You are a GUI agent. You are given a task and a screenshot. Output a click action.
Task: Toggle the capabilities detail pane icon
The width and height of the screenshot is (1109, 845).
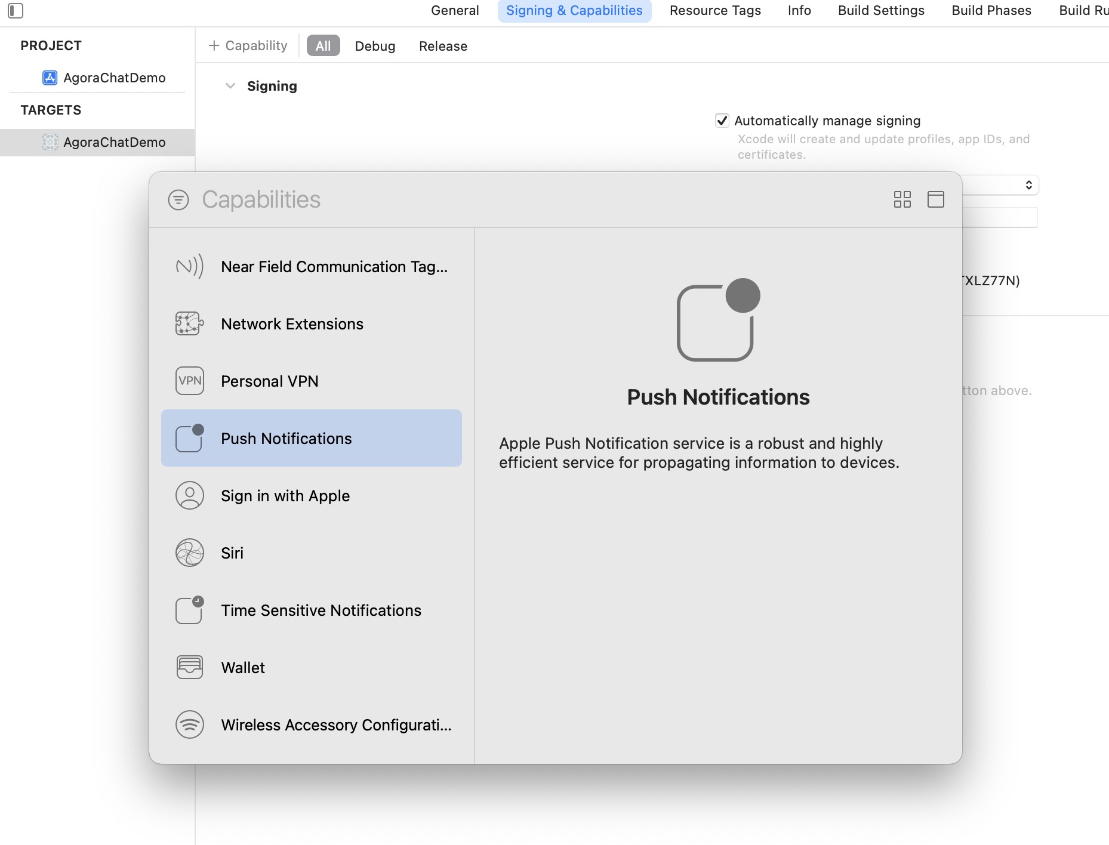pos(936,199)
